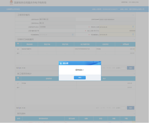
Task: Toggle checkbox for 税收电子缴款书 row
Action: (18, 49)
